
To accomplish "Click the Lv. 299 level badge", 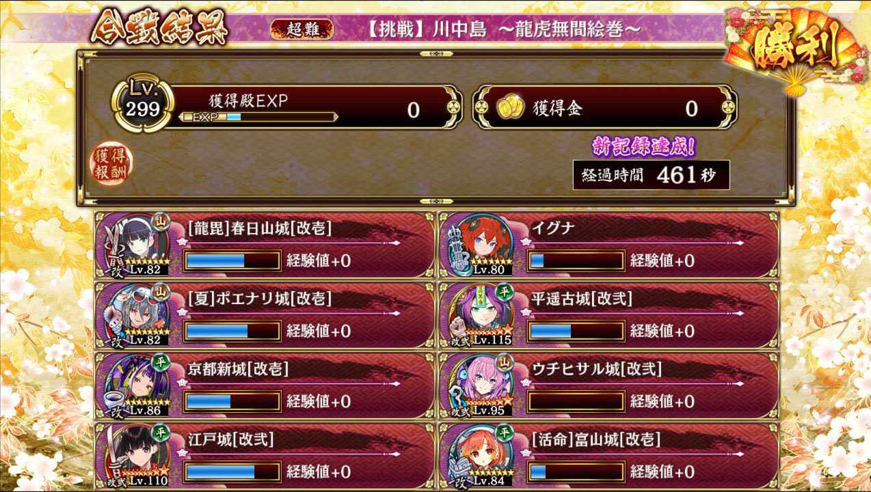I will click(143, 104).
